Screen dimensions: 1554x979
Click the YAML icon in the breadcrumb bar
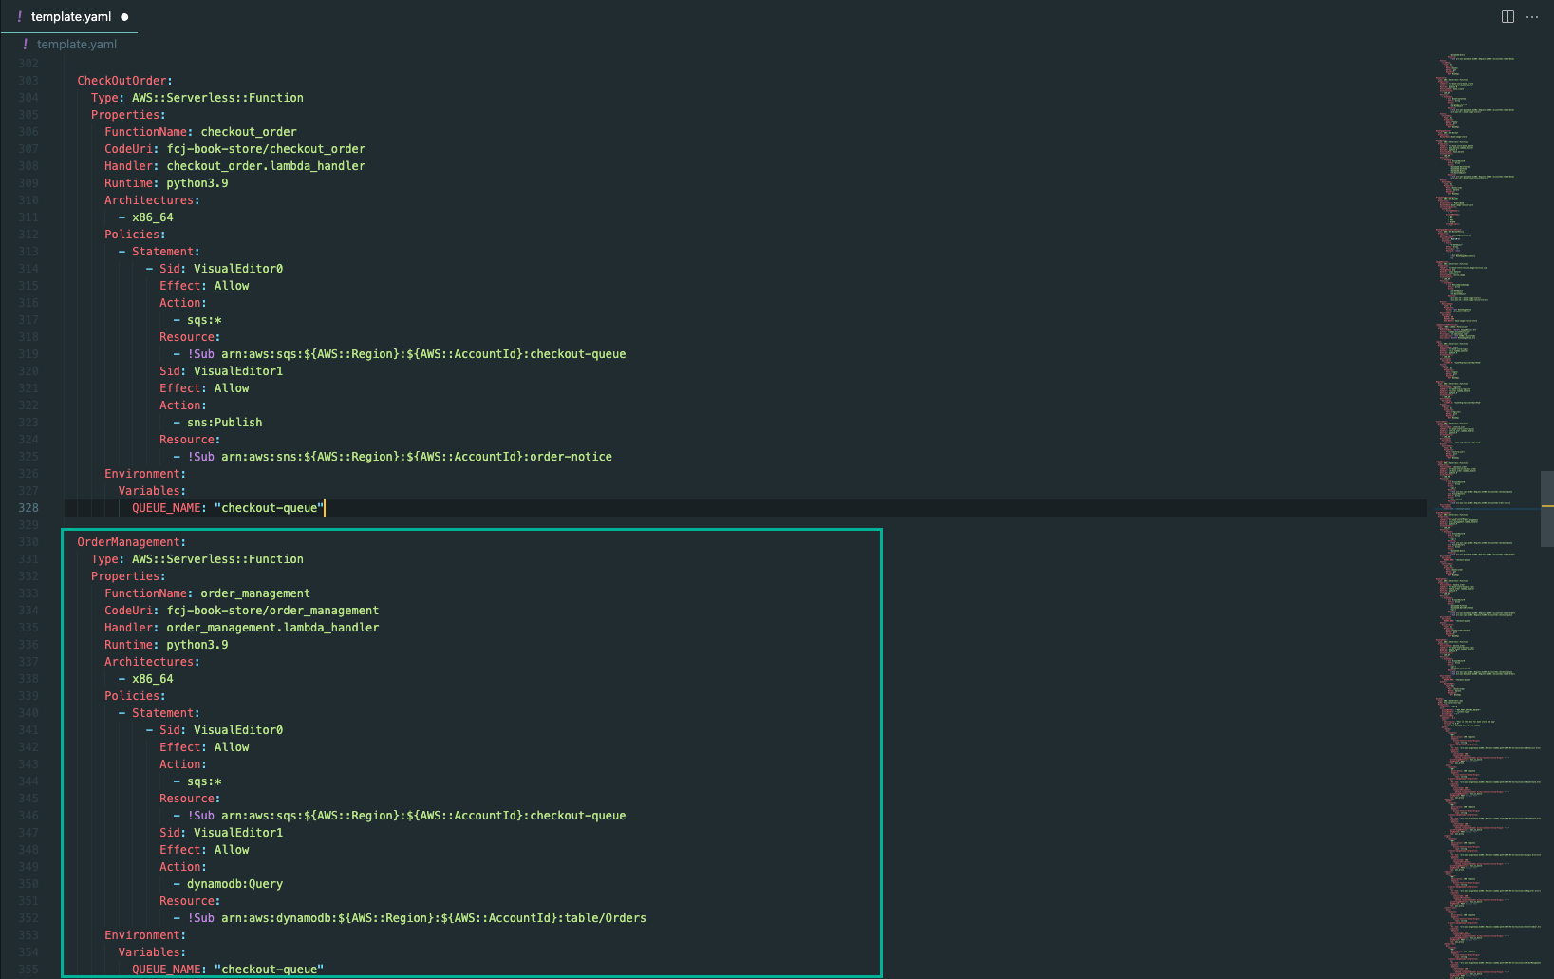pyautogui.click(x=26, y=44)
